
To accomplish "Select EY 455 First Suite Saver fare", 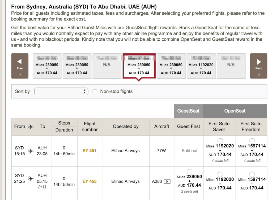I will (x=220, y=174).
